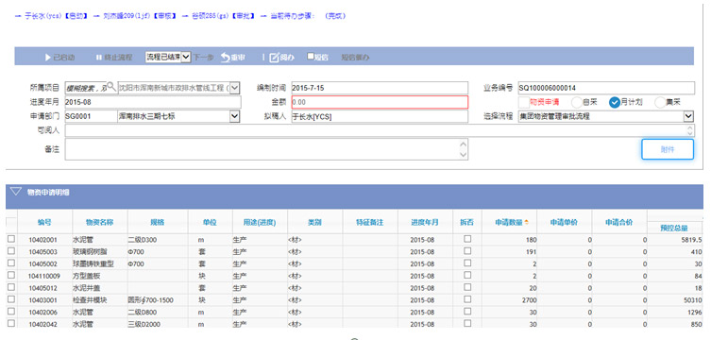This screenshot has height=340, width=711.
Task: Click the 进度年月 input field
Action: click(x=153, y=102)
